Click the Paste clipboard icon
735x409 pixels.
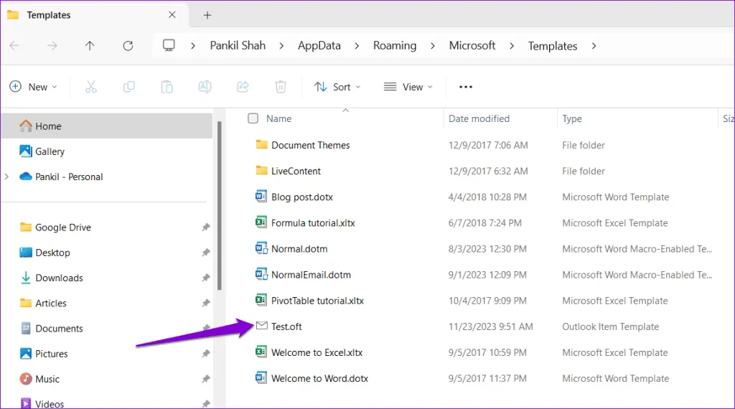(x=167, y=87)
